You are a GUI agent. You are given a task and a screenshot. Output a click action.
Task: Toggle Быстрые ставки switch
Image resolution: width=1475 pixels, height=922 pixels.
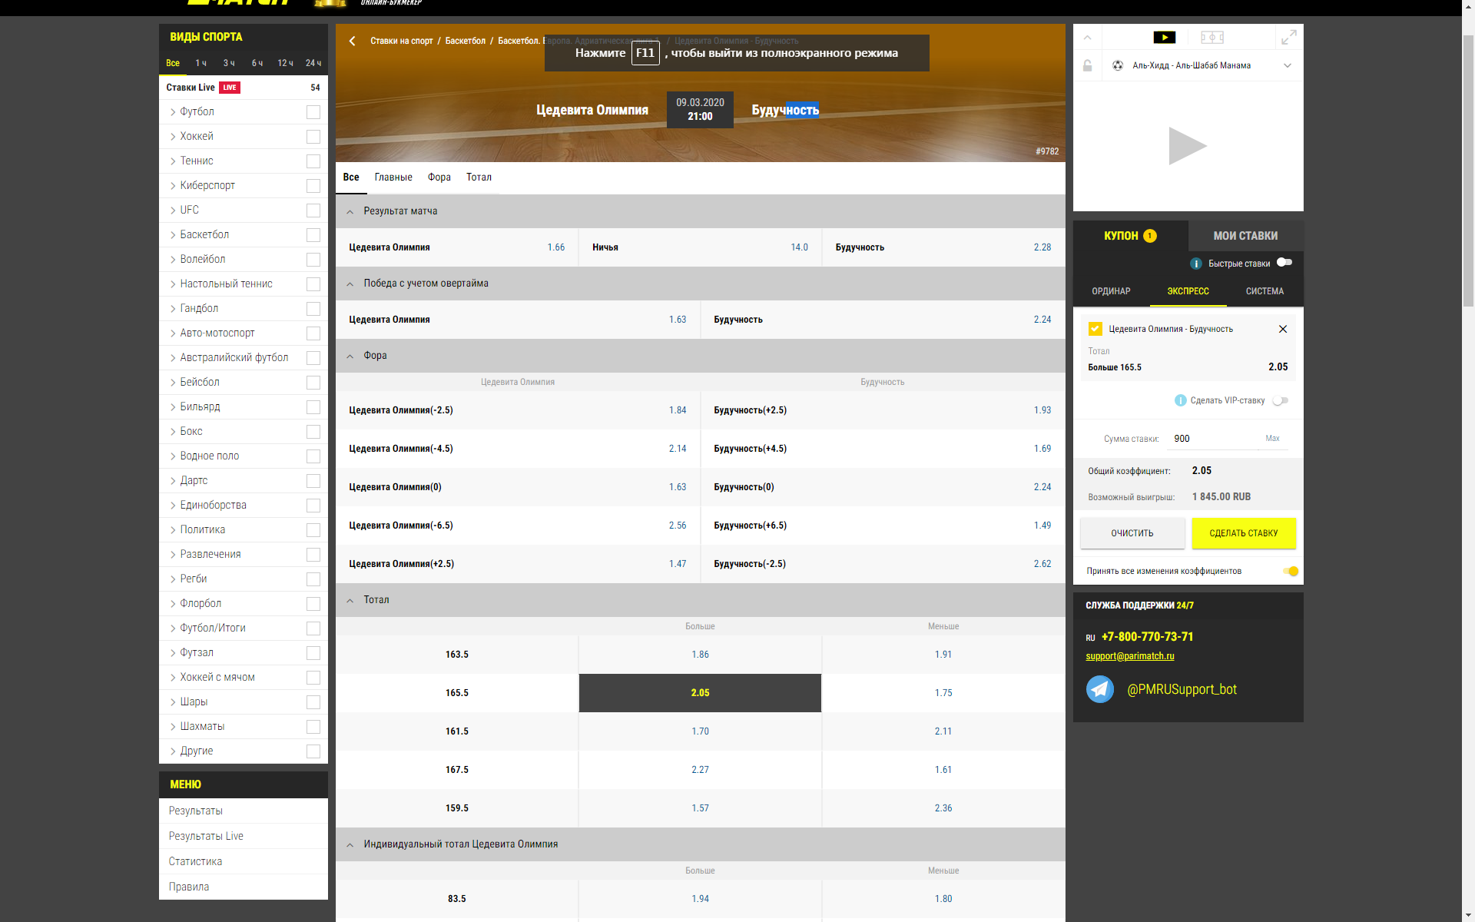coord(1284,263)
